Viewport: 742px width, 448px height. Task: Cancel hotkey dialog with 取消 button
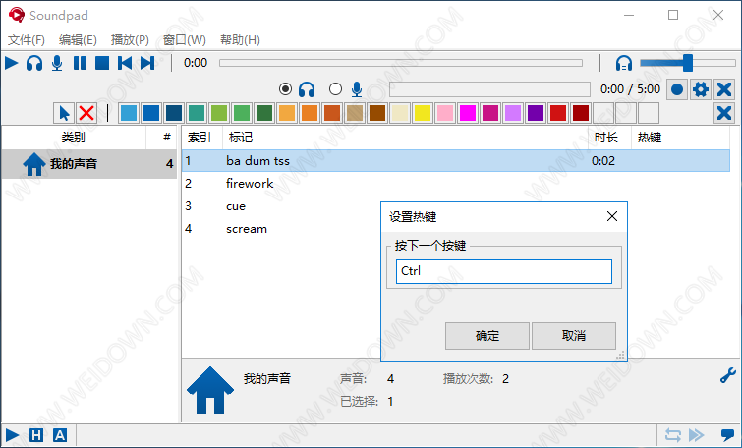(x=574, y=336)
